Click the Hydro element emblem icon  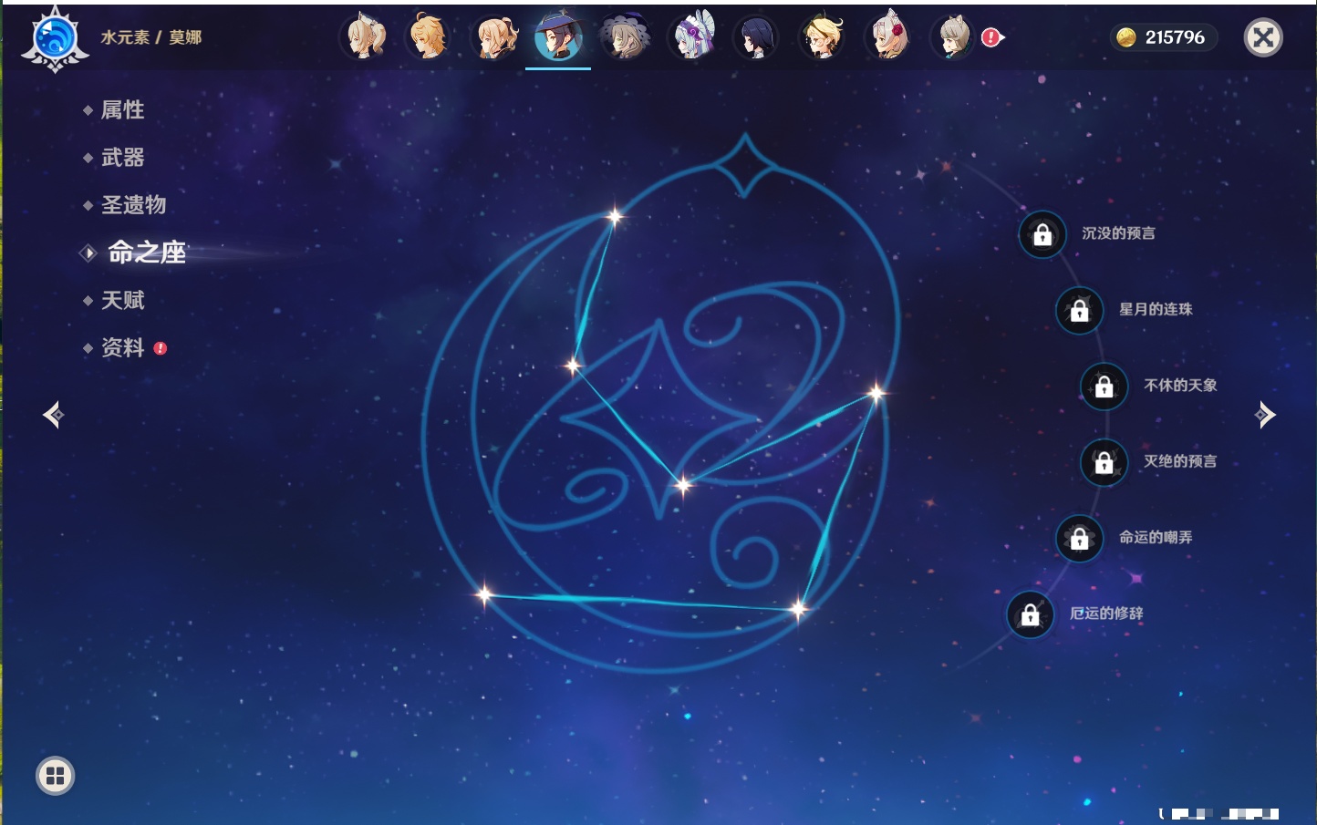tap(55, 39)
